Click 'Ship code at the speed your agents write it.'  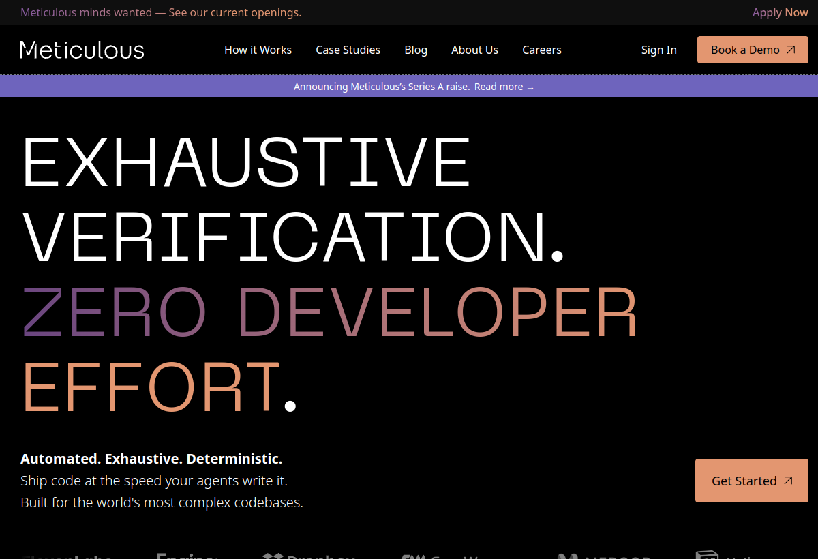coord(154,481)
